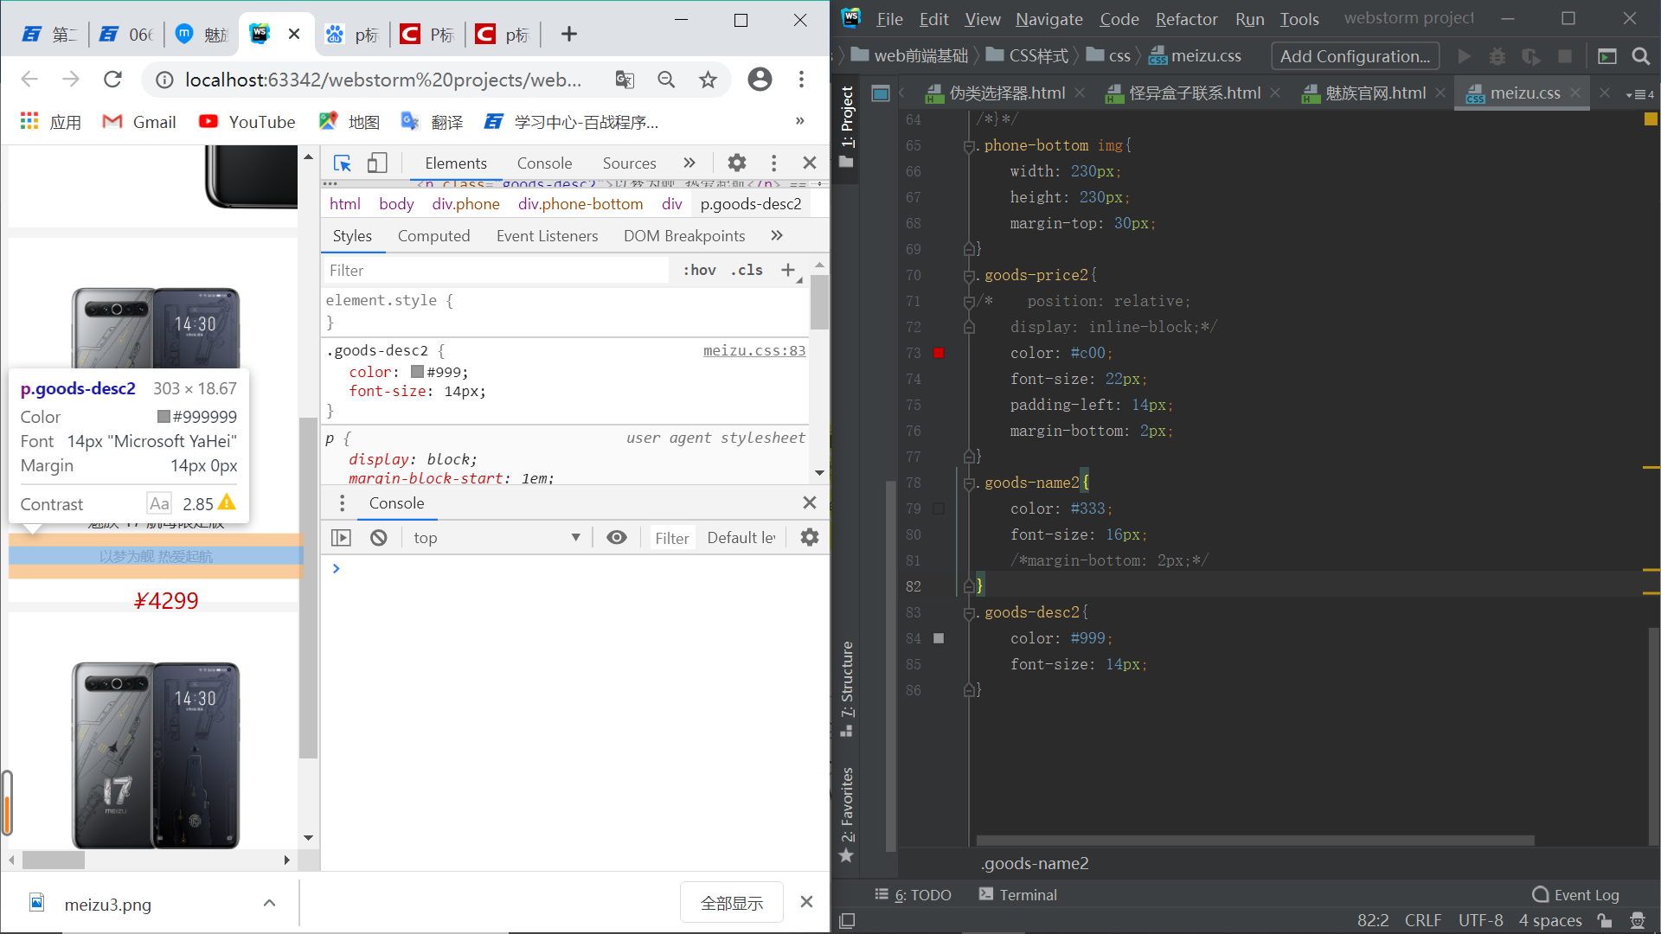The image size is (1661, 934).
Task: Toggle the .cls element classes editor
Action: click(x=746, y=270)
